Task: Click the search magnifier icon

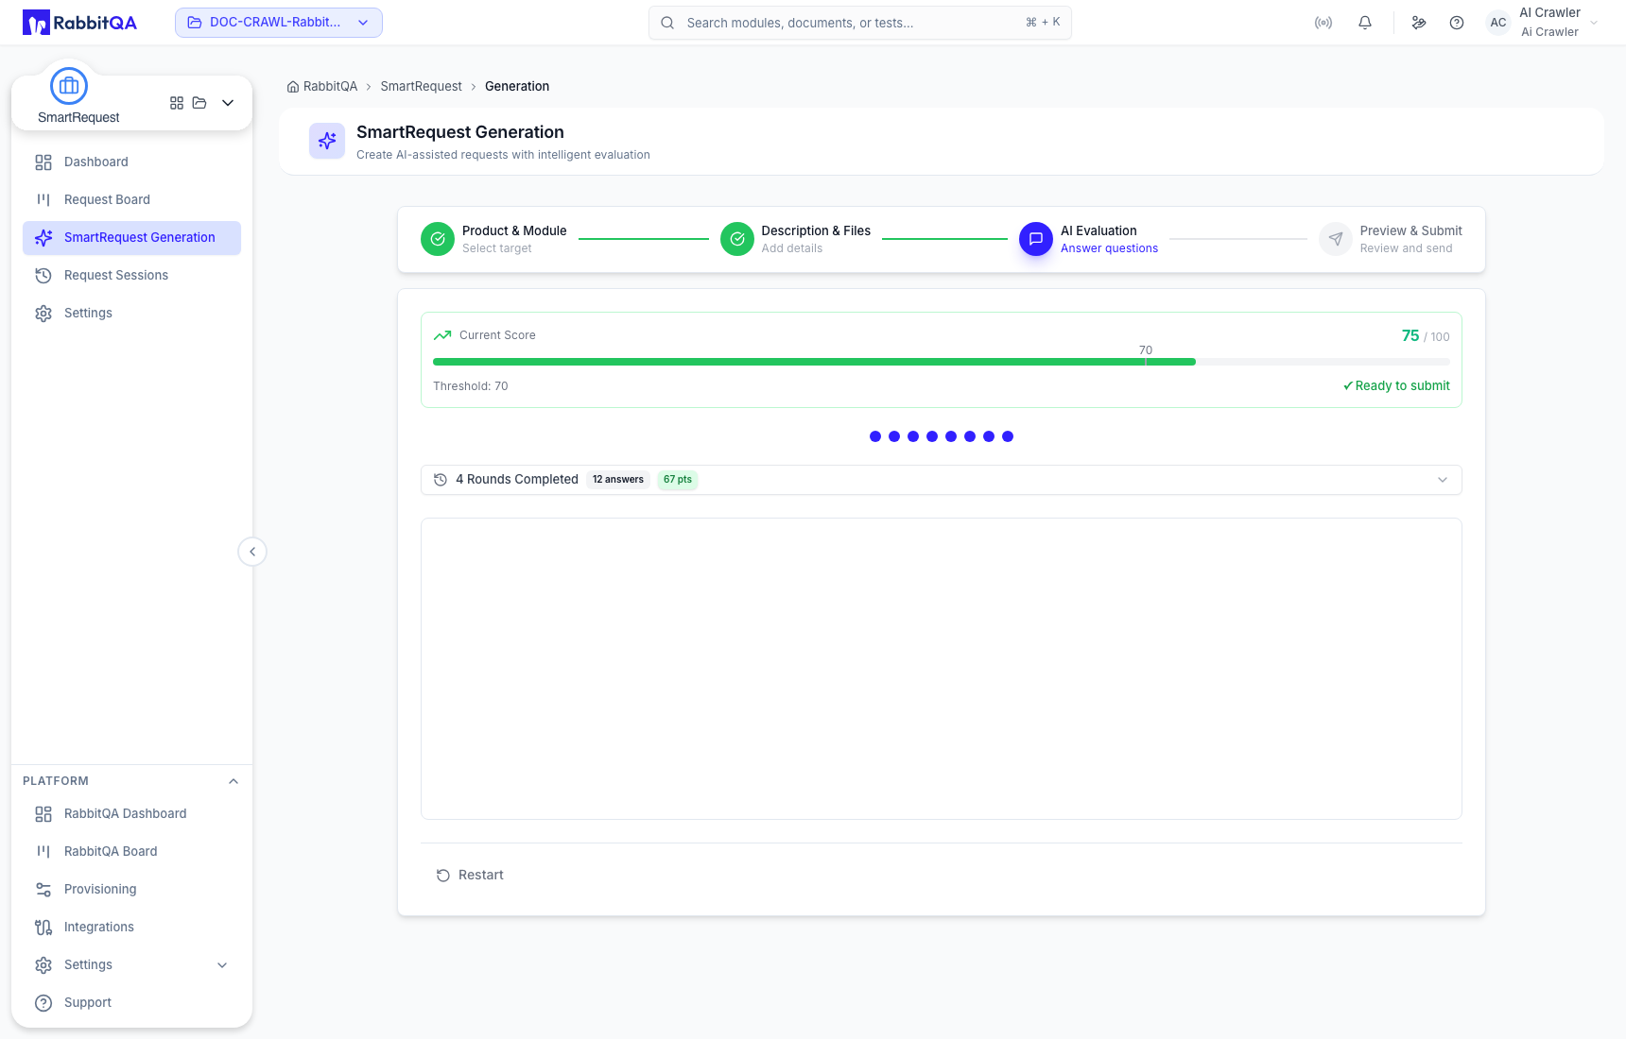Action: tap(667, 23)
